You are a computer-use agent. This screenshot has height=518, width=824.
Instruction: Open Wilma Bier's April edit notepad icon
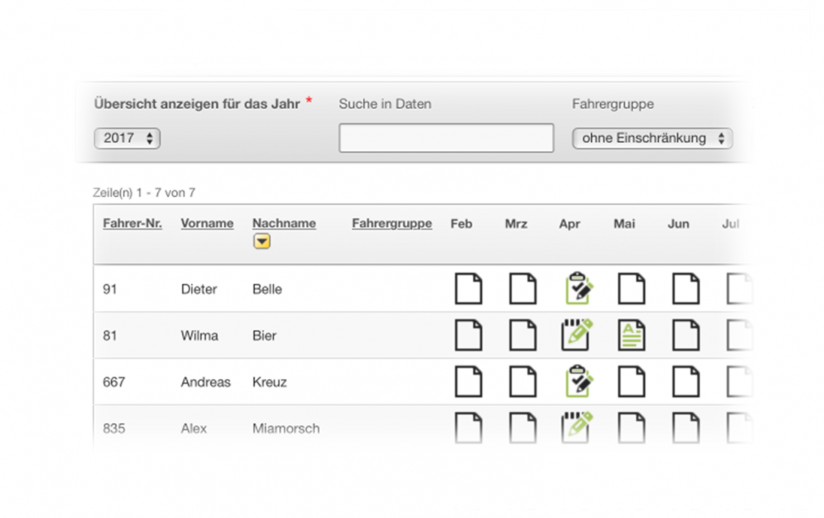(576, 335)
